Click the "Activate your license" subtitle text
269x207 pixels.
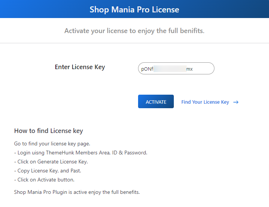(x=134, y=31)
